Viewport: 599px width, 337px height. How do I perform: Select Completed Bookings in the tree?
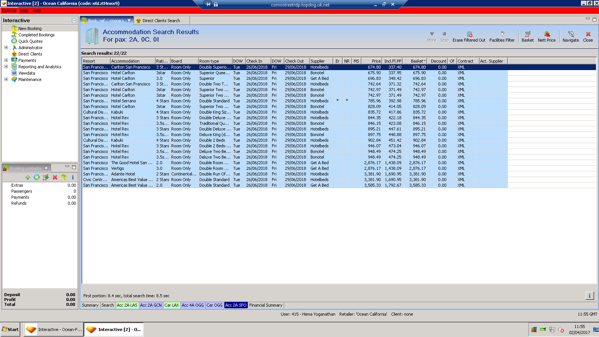point(36,35)
